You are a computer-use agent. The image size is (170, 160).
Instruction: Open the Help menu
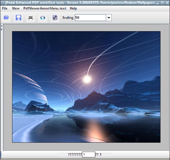pyautogui.click(x=73, y=8)
